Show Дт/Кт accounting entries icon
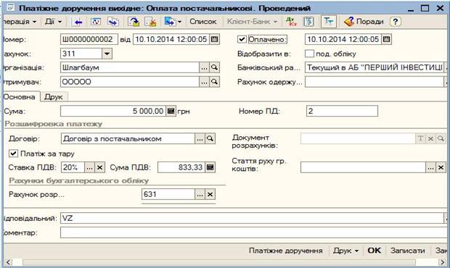The width and height of the screenshot is (450, 268). (x=291, y=22)
